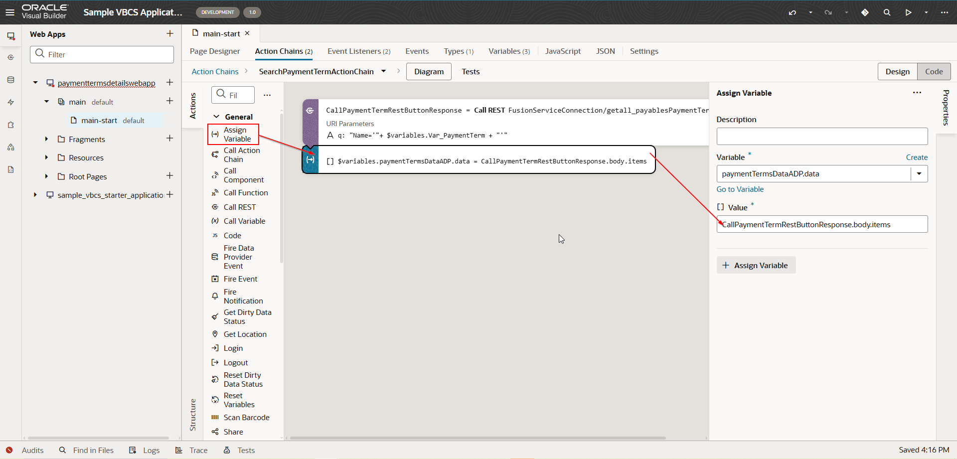The image size is (957, 459).
Task: Open the Settings tab
Action: [644, 51]
